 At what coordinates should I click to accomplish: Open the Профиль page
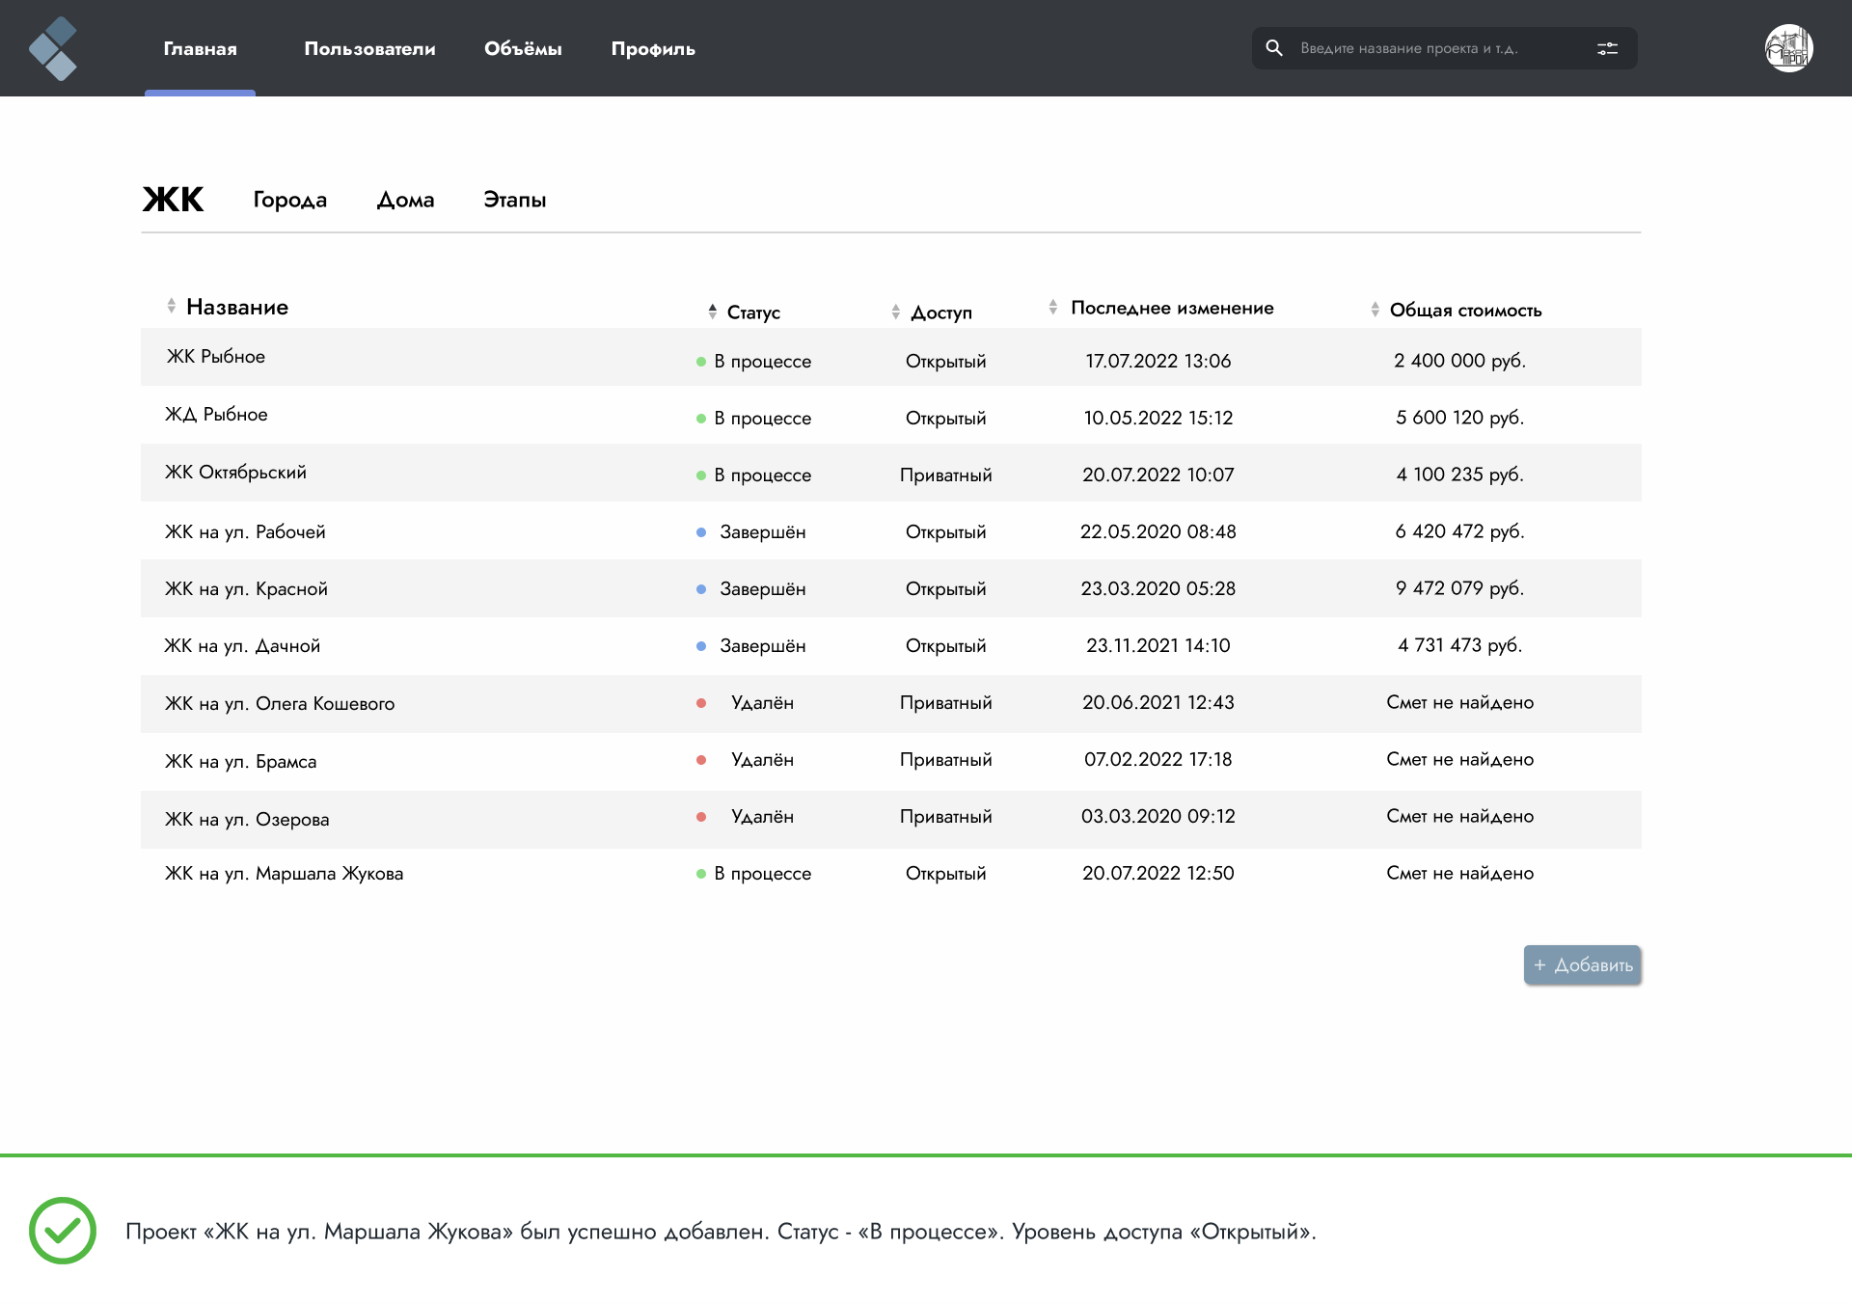coord(653,48)
